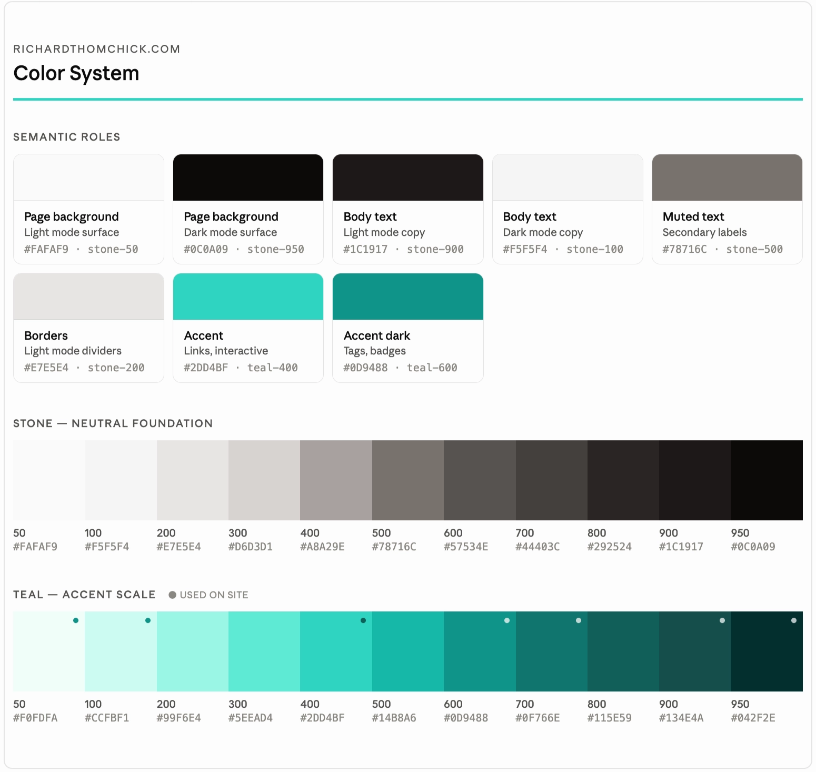
Task: Click the legend dot beside USED ON SITE
Action: tap(172, 595)
